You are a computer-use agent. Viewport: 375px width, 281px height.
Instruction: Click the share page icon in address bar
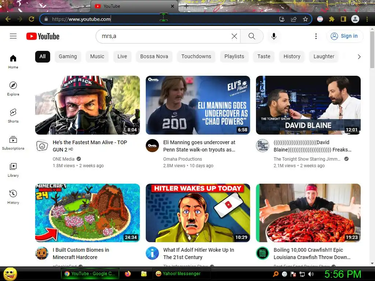pos(294,19)
